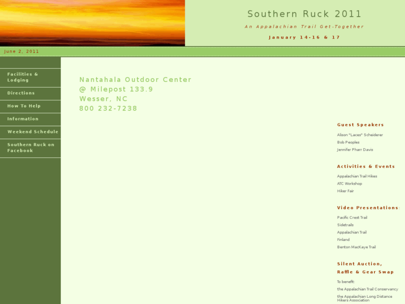Click An Appalachian Trail Get-Together subtitle
The image size is (405, 304).
click(304, 27)
